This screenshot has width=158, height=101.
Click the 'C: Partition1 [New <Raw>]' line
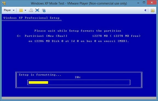point(42,36)
